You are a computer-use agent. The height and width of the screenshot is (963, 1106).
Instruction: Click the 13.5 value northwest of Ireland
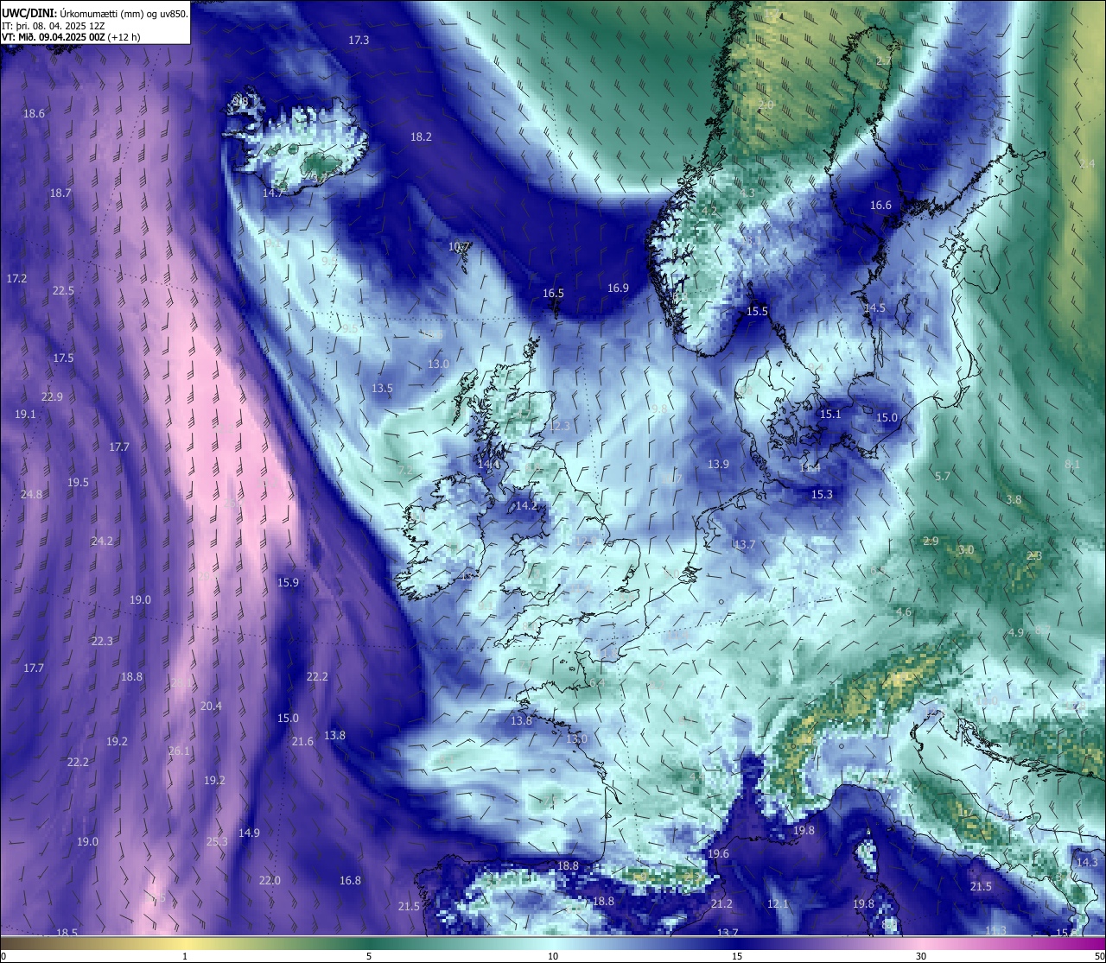coord(382,388)
